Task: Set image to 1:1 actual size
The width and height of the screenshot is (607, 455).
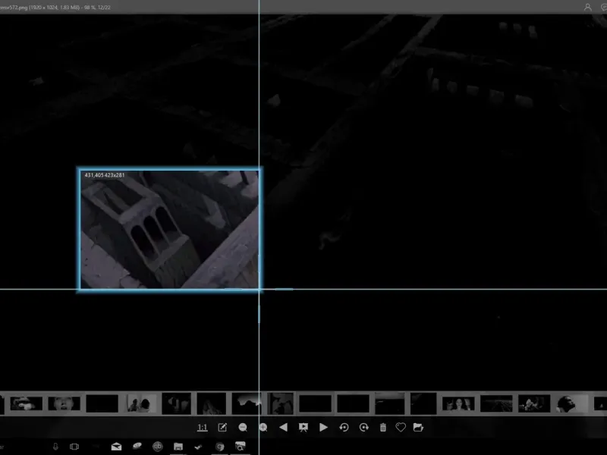Action: click(202, 428)
